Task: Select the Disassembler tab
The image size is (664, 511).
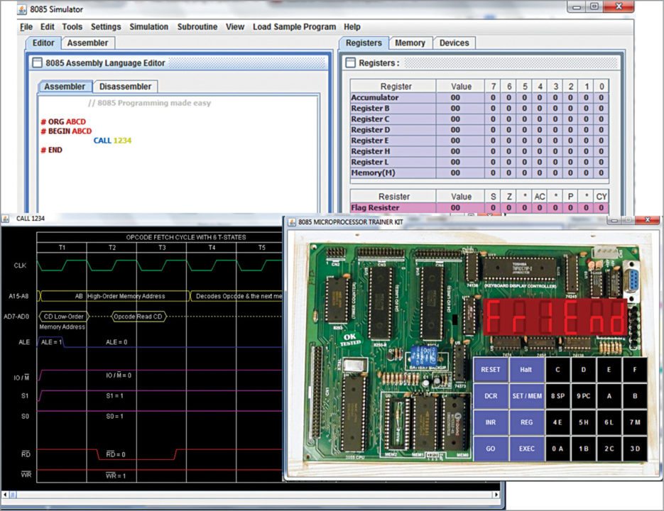Action: pyautogui.click(x=125, y=87)
